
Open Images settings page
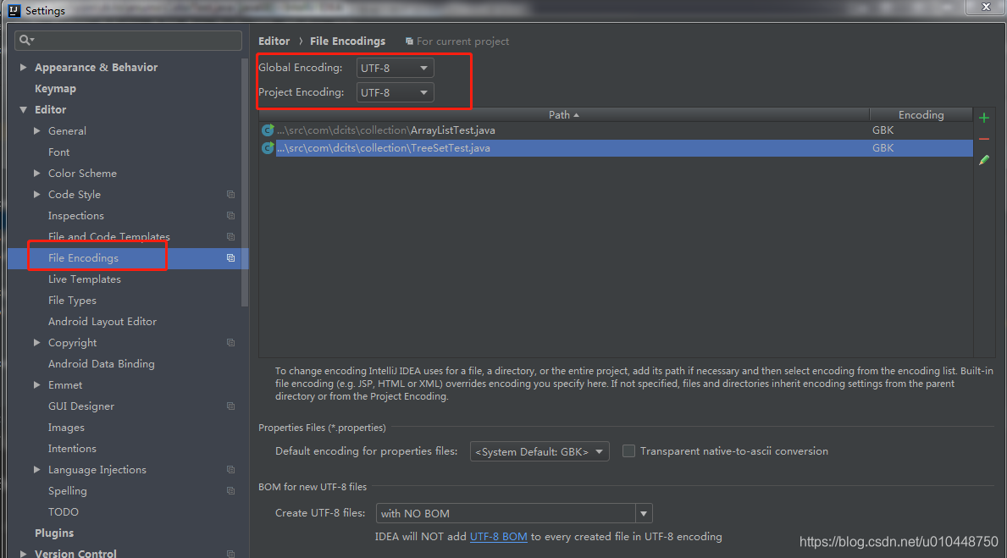[x=66, y=428]
